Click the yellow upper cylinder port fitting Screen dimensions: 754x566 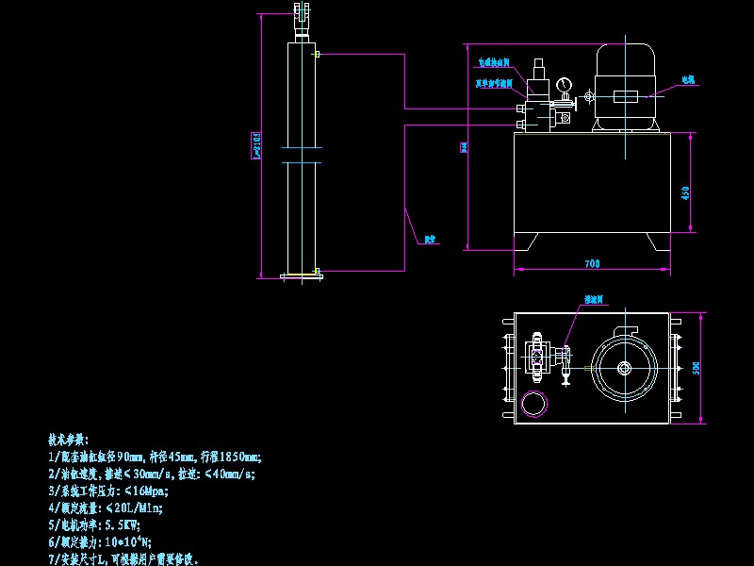[x=317, y=55]
